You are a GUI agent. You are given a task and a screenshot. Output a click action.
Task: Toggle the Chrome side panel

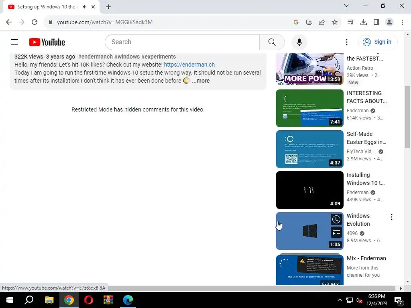pos(376,22)
